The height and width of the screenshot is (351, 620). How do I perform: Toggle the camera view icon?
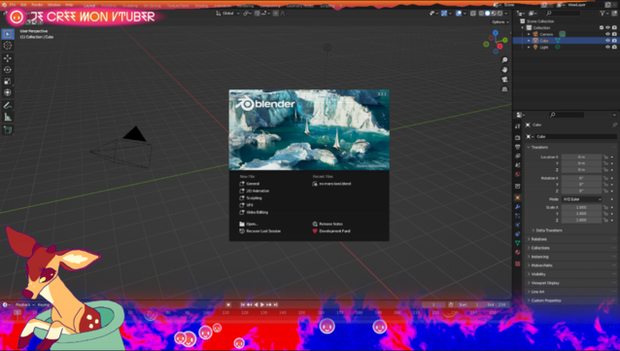coord(504,80)
